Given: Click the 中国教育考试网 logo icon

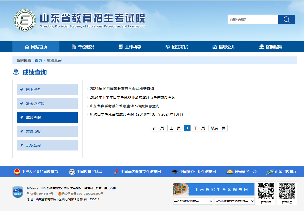Looking at the screenshot, I should (72, 172).
